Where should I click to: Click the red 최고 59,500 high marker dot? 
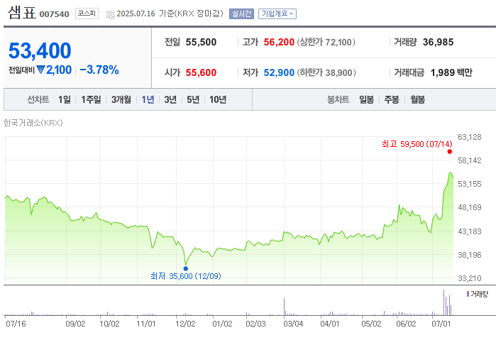pyautogui.click(x=449, y=152)
